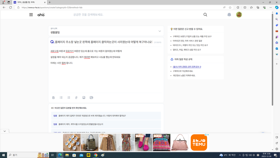The image size is (280, 158).
Task: Click the insert video icon in editor
Action: click(x=91, y=98)
